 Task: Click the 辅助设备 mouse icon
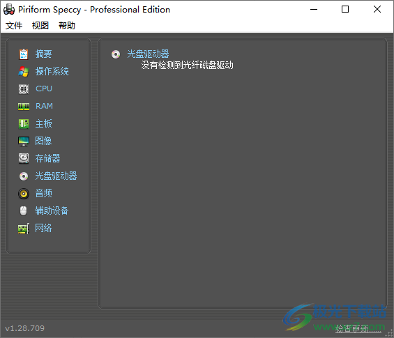point(24,211)
